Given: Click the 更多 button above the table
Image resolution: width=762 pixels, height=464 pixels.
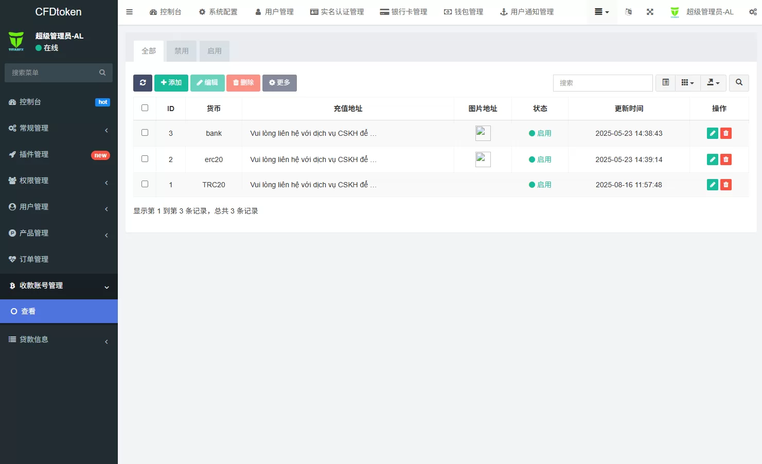Looking at the screenshot, I should point(279,82).
